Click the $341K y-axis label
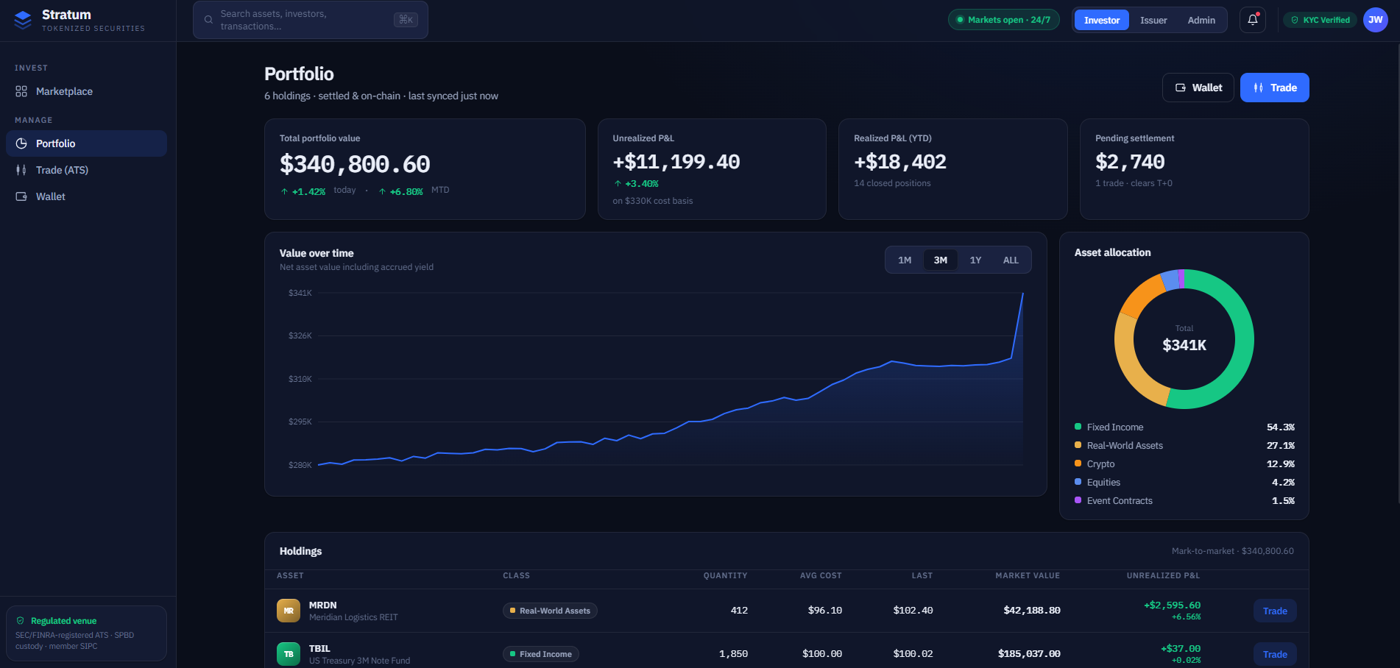 (x=300, y=293)
